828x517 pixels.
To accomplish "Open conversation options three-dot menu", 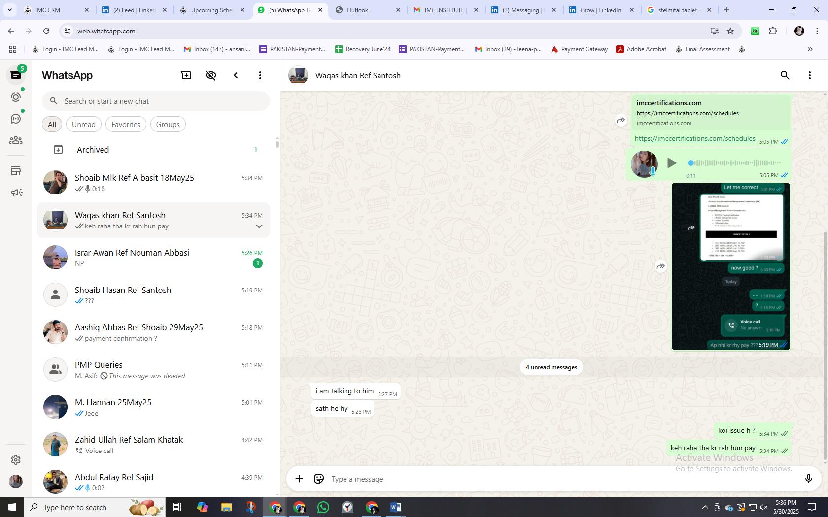I will click(x=810, y=75).
